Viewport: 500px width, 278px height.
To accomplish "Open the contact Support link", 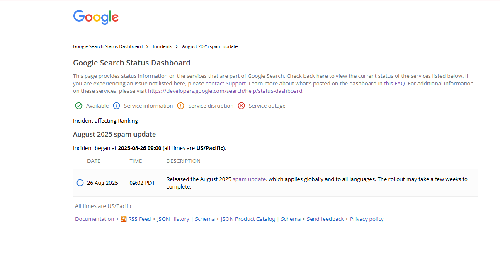I will [x=226, y=83].
